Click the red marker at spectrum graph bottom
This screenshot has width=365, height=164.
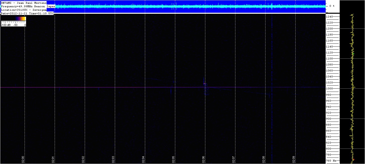tap(353, 160)
